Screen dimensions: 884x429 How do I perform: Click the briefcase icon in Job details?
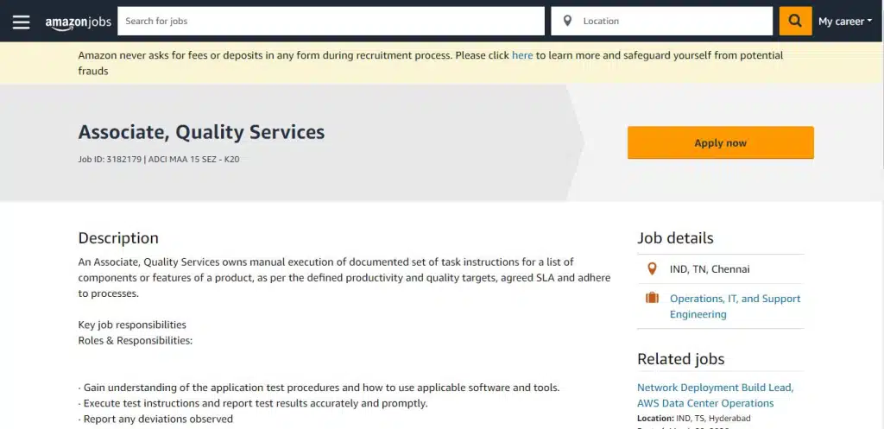652,298
